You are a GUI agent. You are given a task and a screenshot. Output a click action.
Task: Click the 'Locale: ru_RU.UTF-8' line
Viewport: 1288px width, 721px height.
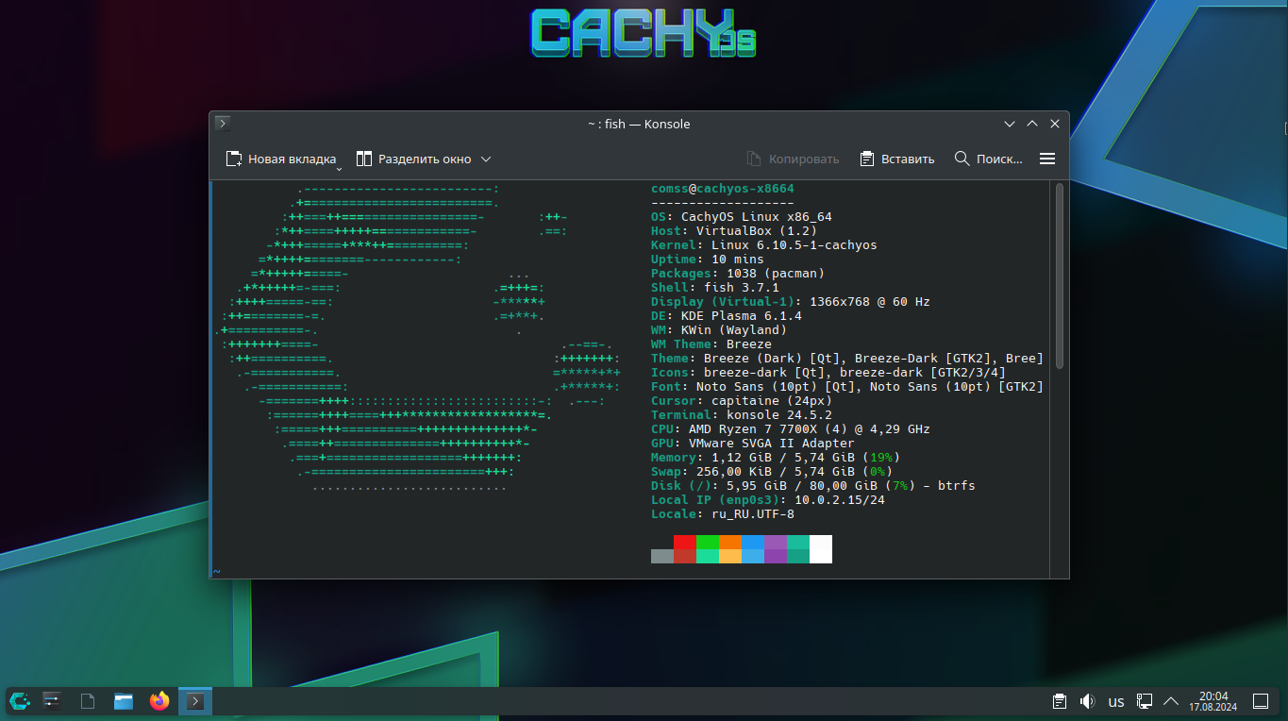point(723,514)
